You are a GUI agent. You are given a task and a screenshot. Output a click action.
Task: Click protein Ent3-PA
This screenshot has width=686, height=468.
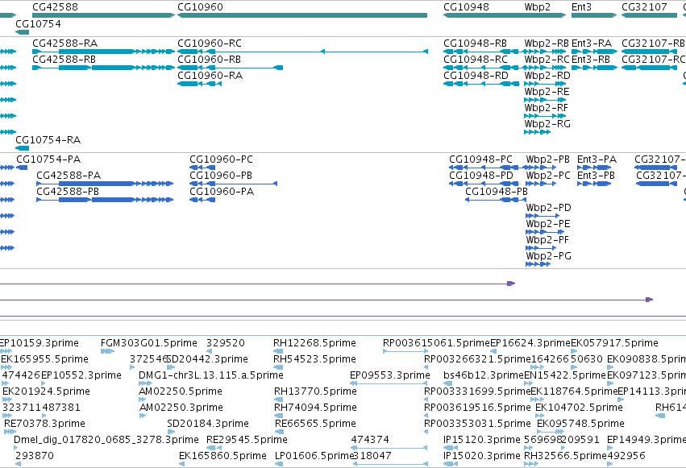(597, 159)
